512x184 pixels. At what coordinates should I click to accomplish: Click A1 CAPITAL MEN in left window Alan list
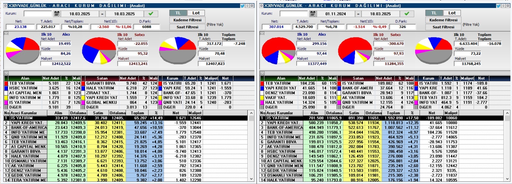(x=25, y=93)
